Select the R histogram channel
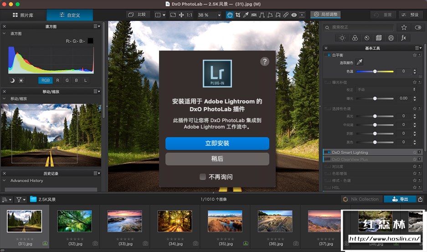 (57, 80)
